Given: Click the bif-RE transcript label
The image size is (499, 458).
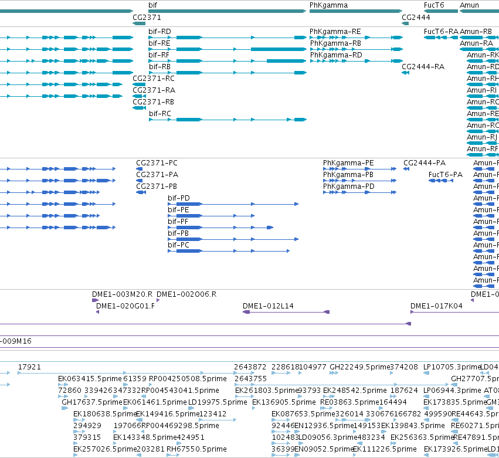Looking at the screenshot, I should [159, 43].
